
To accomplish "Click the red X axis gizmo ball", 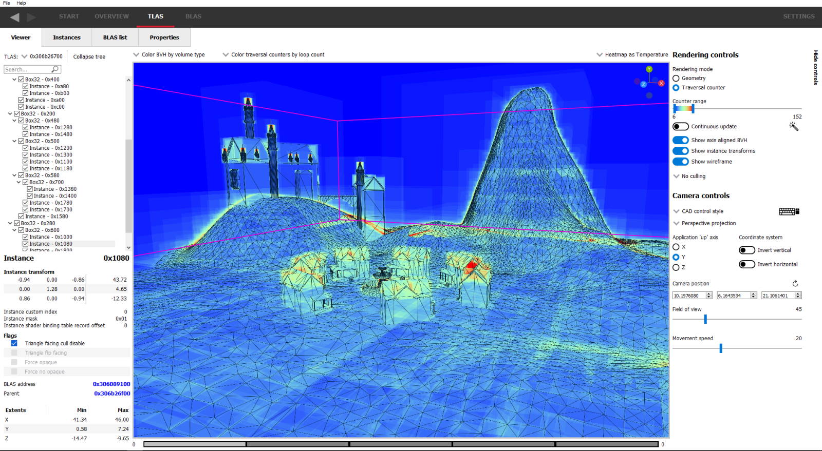I will click(x=661, y=83).
